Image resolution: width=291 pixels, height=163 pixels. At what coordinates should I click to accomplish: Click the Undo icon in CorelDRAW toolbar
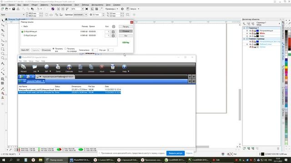tap(38, 9)
